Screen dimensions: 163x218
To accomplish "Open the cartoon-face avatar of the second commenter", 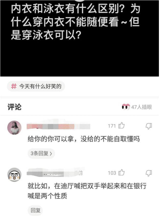I will click(14, 175).
